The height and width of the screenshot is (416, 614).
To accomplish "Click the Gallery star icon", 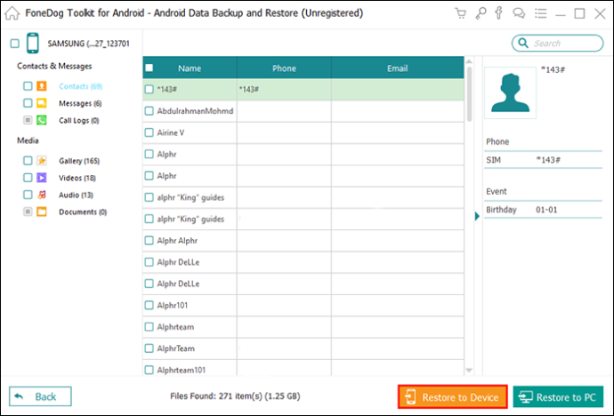I will 42,160.
